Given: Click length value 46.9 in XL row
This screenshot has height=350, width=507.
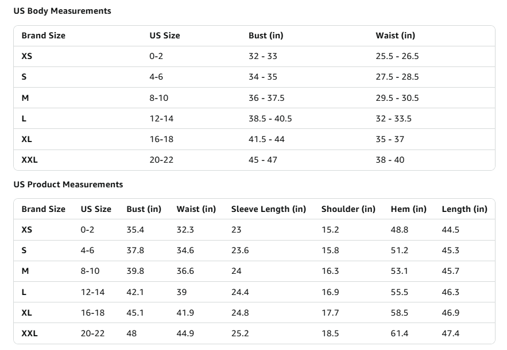Looking at the screenshot, I should [x=450, y=313].
